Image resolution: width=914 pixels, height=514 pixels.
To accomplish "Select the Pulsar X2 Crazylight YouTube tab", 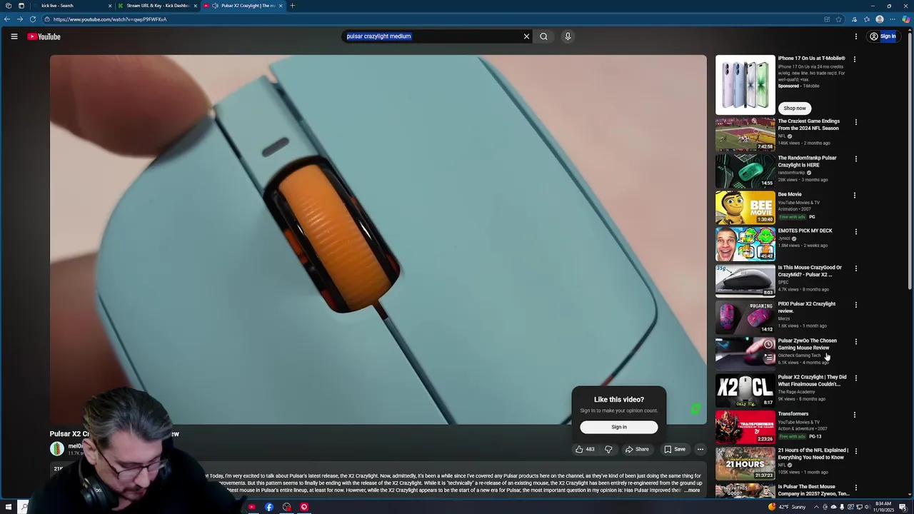I will [x=243, y=6].
